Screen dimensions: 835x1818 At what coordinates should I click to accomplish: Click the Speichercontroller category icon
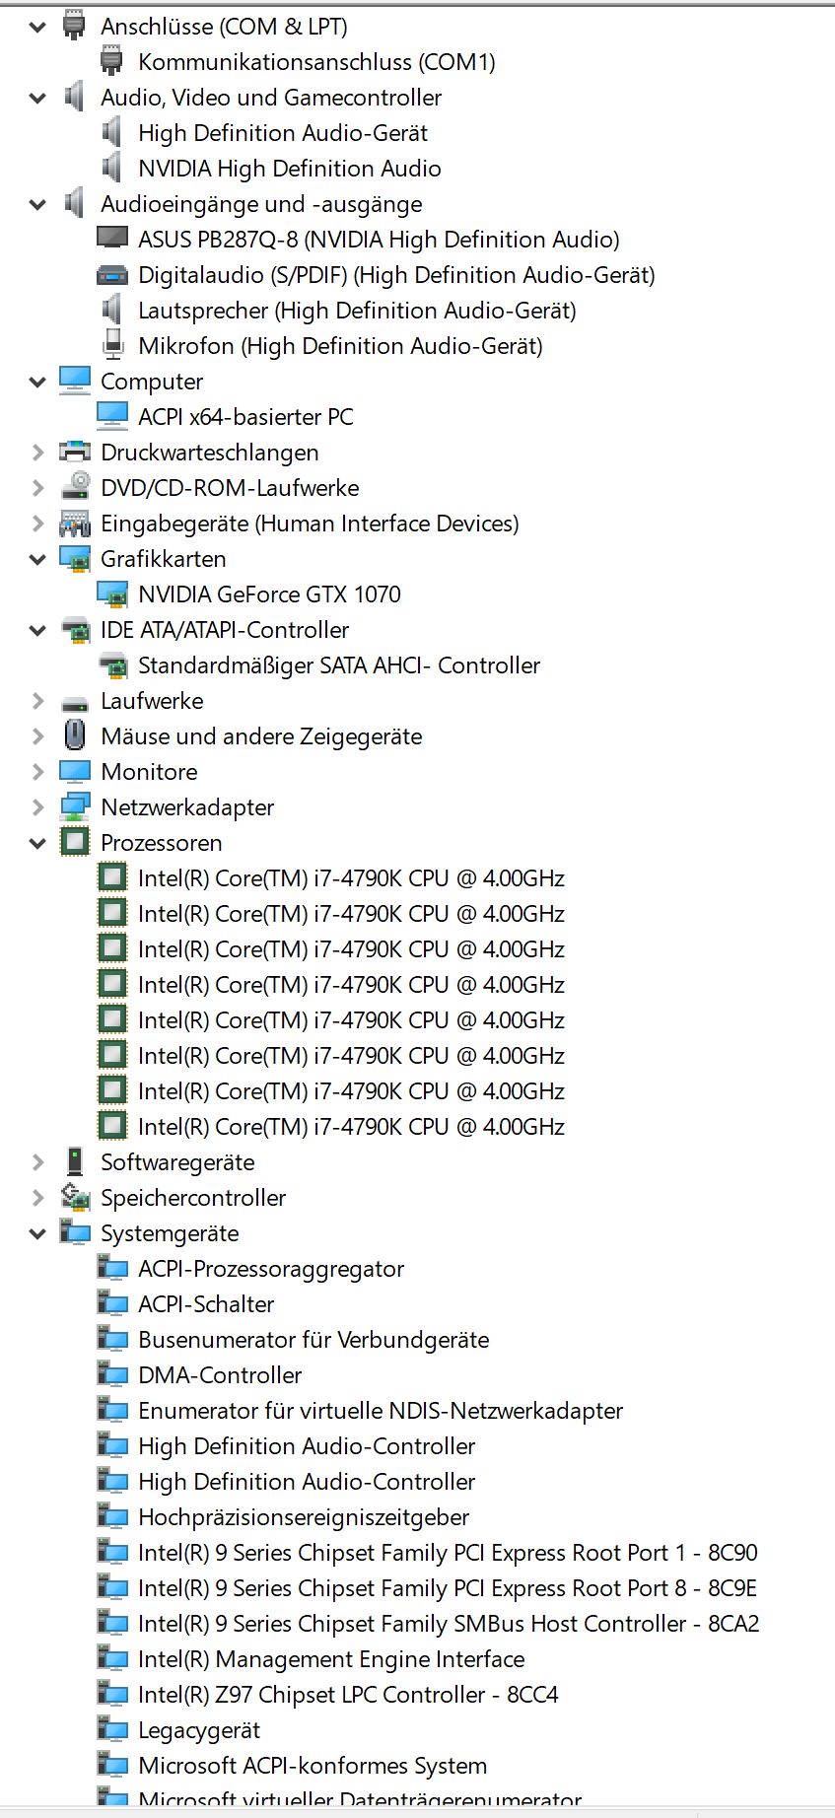(x=75, y=1197)
